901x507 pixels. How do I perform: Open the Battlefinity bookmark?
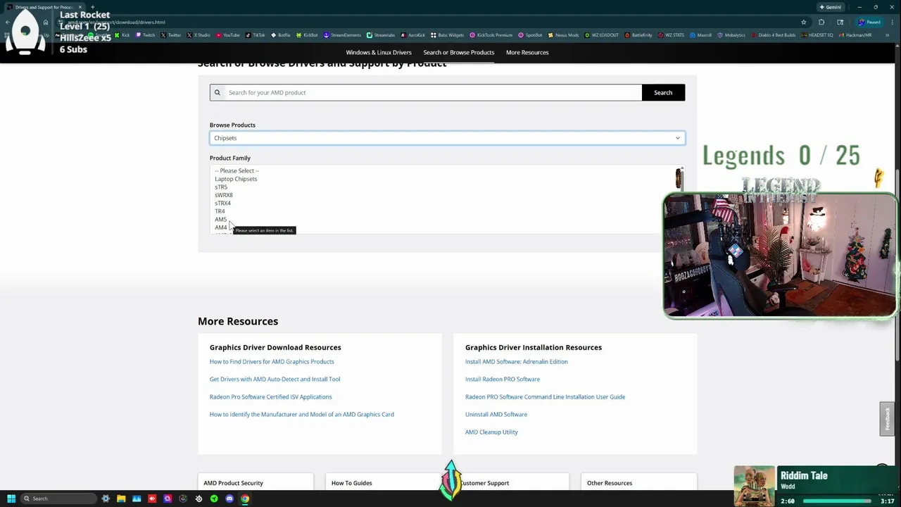coord(638,35)
